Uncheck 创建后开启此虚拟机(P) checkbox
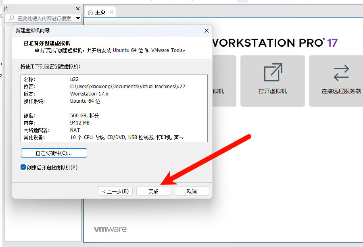Viewport: 363px width, 247px height. (23, 167)
